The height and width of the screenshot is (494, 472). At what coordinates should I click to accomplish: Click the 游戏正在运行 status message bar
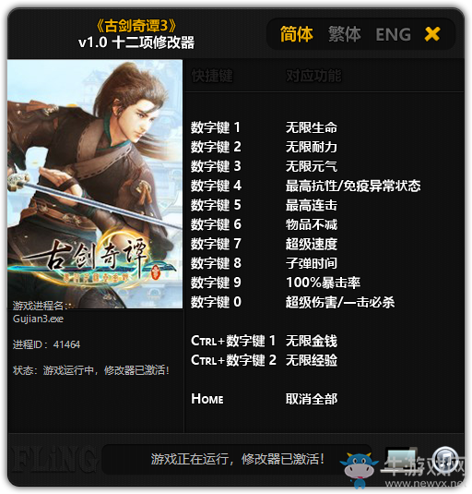237,459
